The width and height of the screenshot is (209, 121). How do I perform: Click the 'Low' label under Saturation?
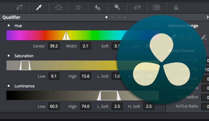point(42,76)
